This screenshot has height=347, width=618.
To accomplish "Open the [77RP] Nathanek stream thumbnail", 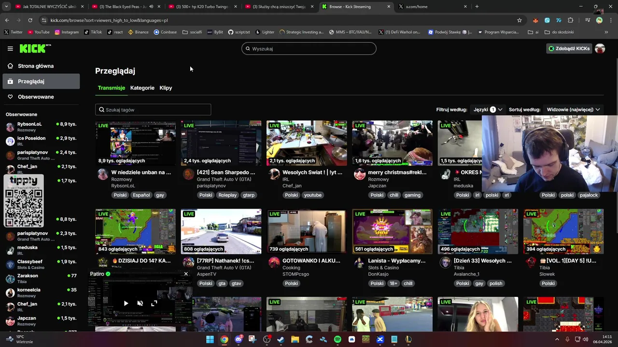I will pyautogui.click(x=221, y=231).
